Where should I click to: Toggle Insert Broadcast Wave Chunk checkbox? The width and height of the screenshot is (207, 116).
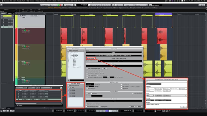pyautogui.click(x=87, y=68)
